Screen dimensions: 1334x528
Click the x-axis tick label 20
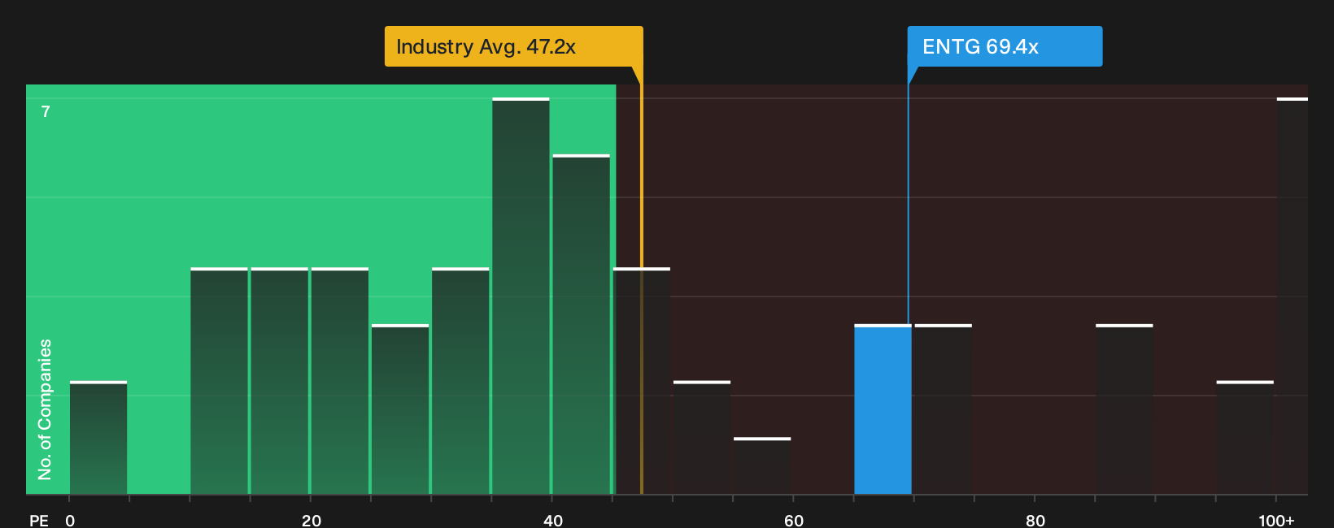(x=312, y=521)
